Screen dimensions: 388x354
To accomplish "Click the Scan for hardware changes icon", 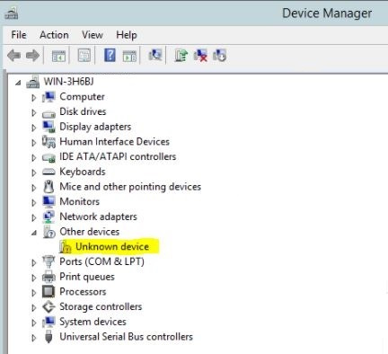I will (155, 55).
